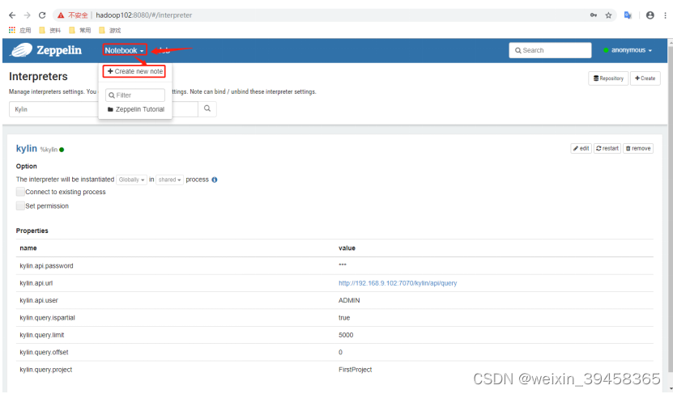Click the kylin.api.password property name
Screen dimensions: 673x394
click(x=46, y=266)
